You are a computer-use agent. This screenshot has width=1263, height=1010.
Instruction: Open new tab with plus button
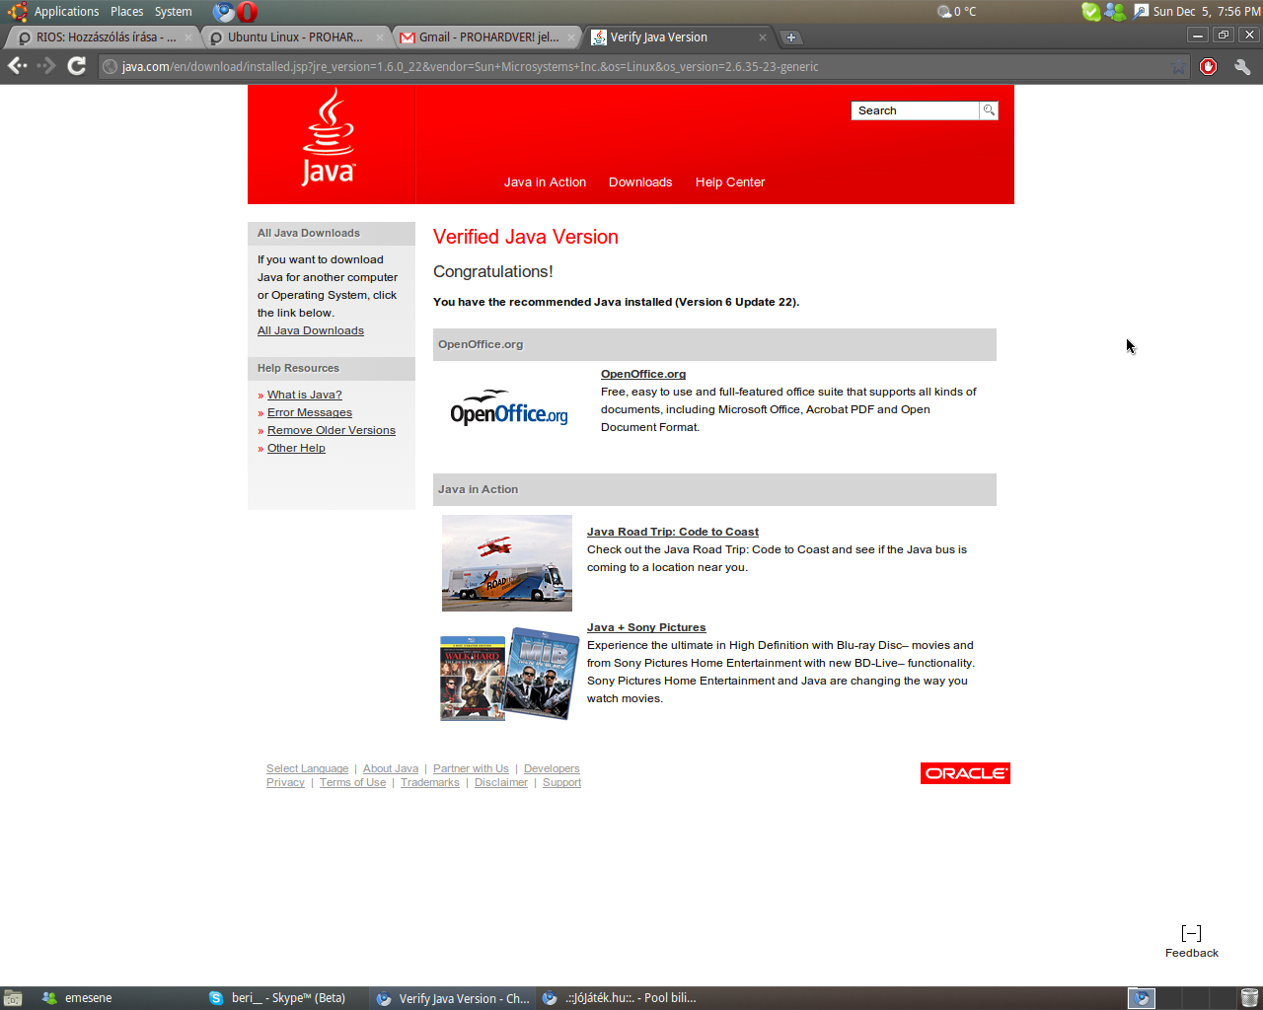pyautogui.click(x=791, y=37)
